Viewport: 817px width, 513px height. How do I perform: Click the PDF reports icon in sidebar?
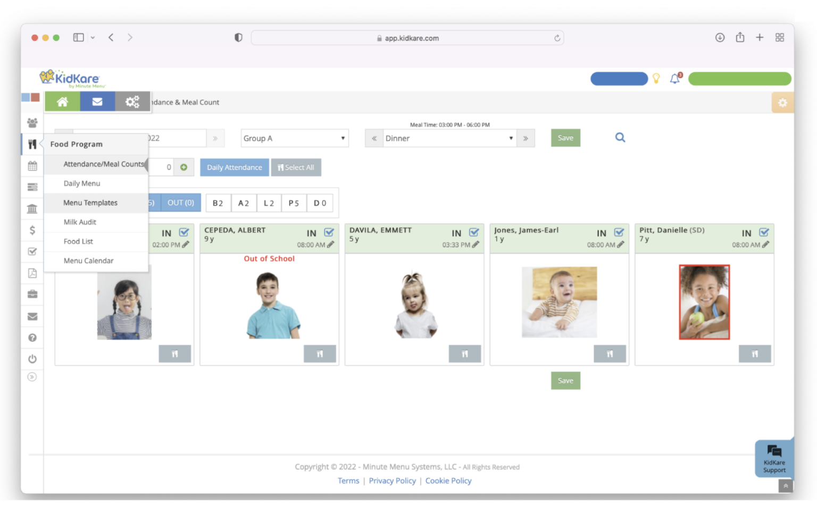pos(32,273)
